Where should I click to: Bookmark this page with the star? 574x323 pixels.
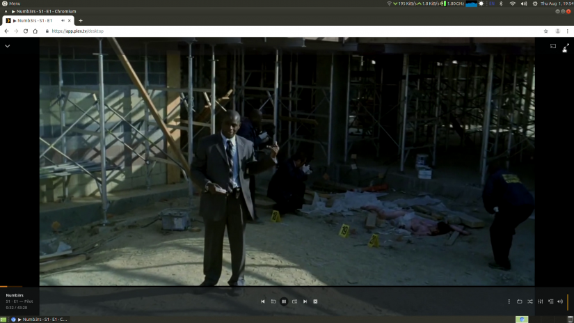coord(545,31)
